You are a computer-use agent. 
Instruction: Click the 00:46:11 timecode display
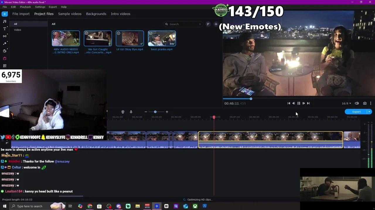[235, 103]
